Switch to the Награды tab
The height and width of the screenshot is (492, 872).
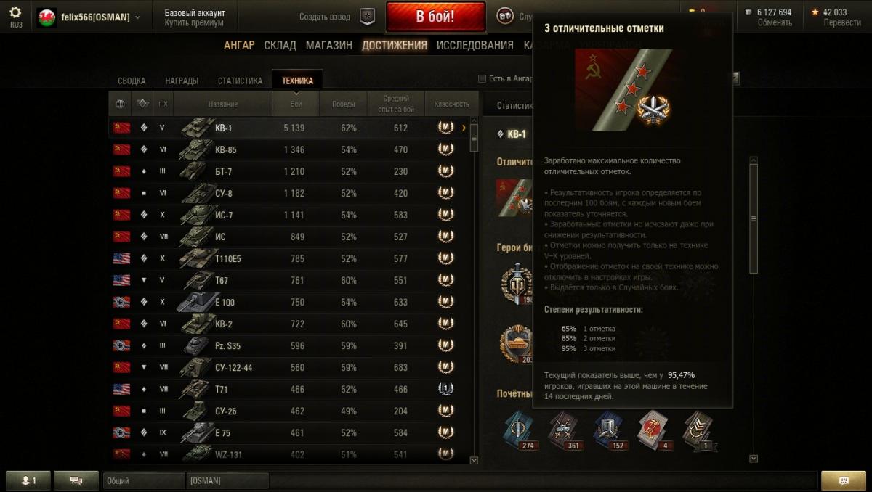click(x=182, y=81)
